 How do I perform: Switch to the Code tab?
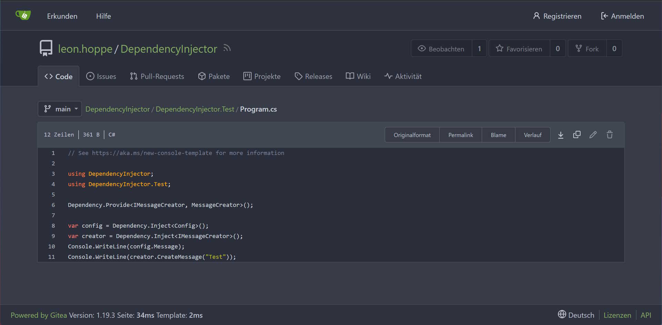pyautogui.click(x=59, y=76)
